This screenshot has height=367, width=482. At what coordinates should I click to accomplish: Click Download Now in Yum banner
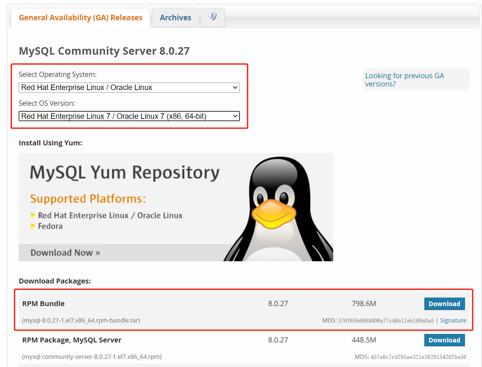[65, 253]
